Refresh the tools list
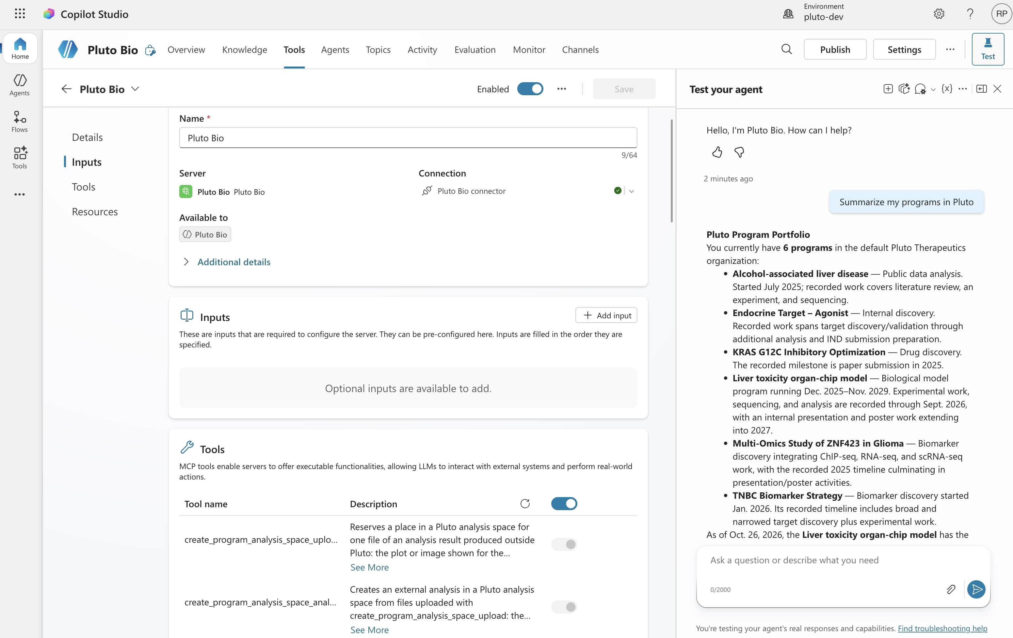The image size is (1013, 638). [x=525, y=504]
